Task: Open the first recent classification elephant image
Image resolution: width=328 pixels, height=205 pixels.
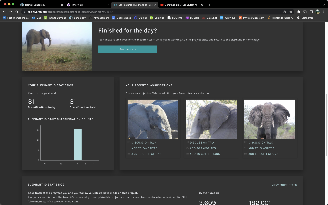Action: pos(153,119)
